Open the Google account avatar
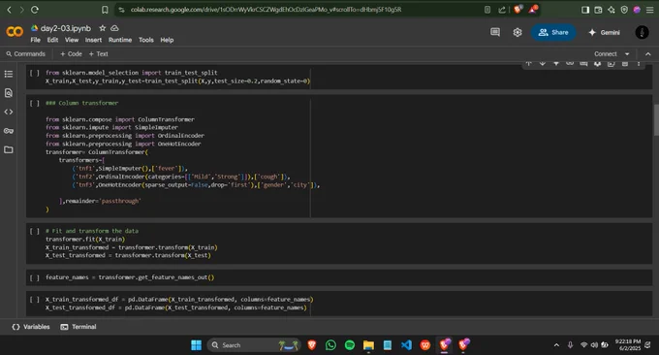The image size is (659, 355). (x=642, y=32)
